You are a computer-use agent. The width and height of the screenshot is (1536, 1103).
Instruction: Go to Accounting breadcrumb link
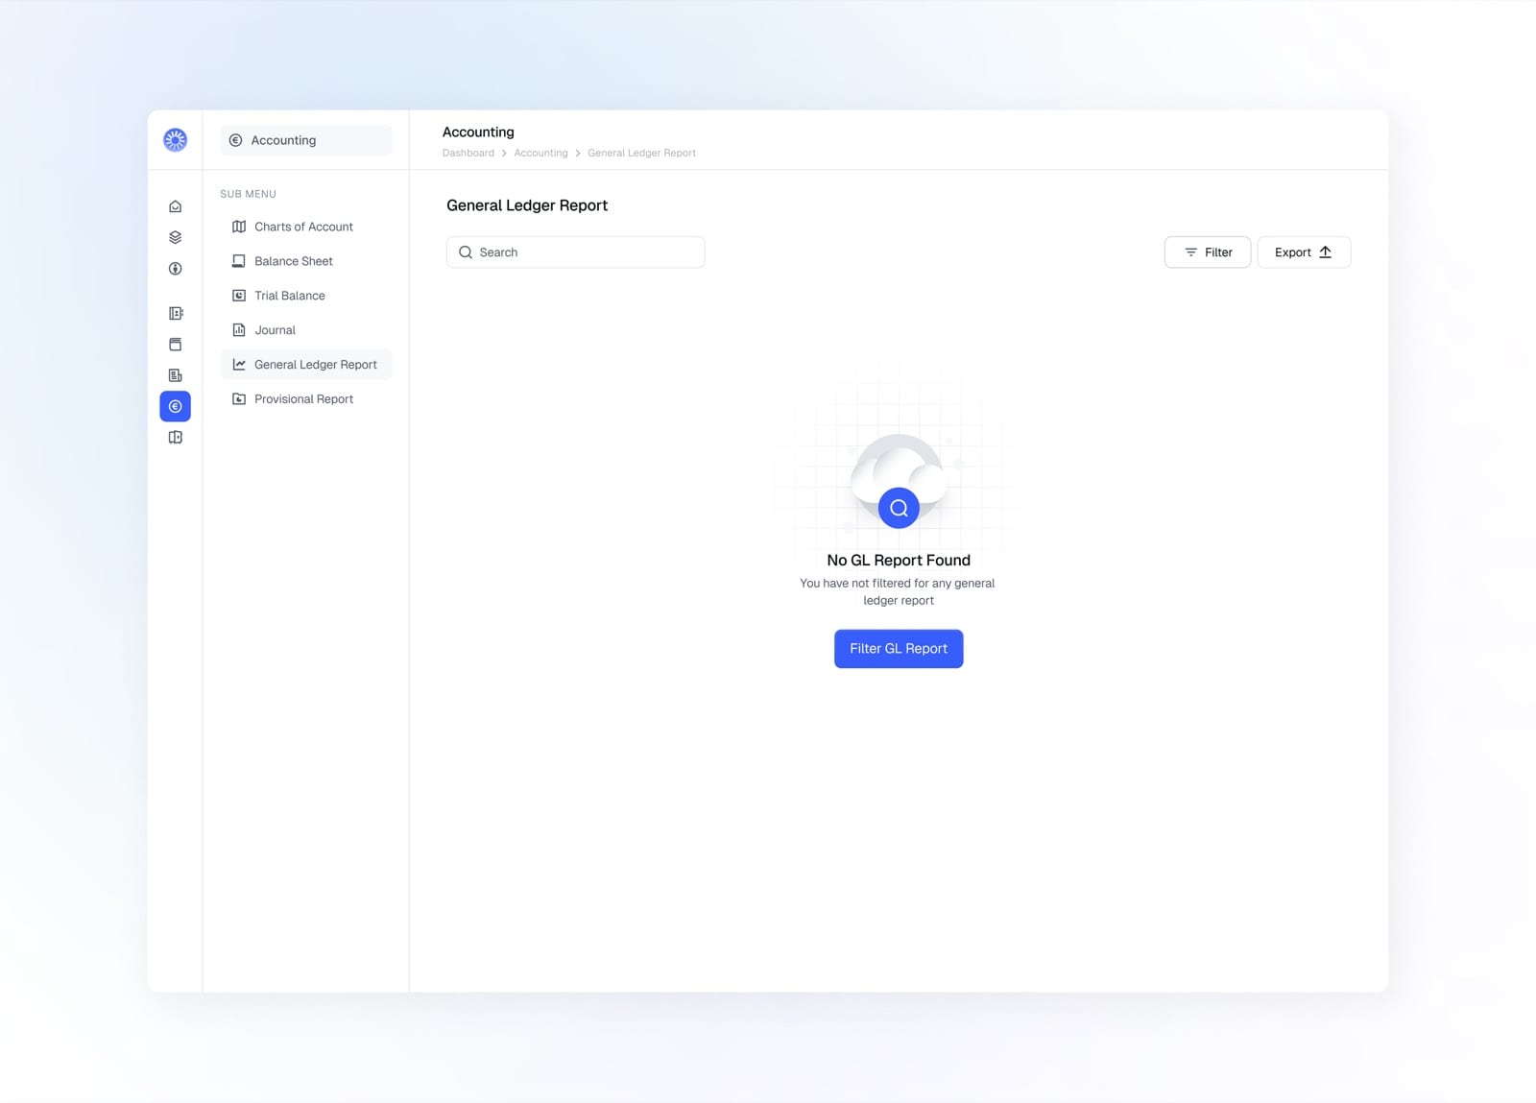(540, 153)
